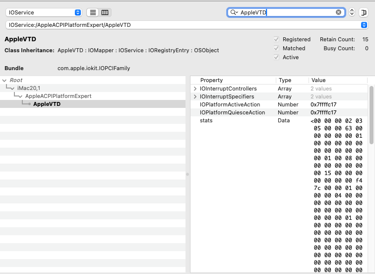Click the IOPlatformActiveAction value 0x7ffffc17

(323, 104)
